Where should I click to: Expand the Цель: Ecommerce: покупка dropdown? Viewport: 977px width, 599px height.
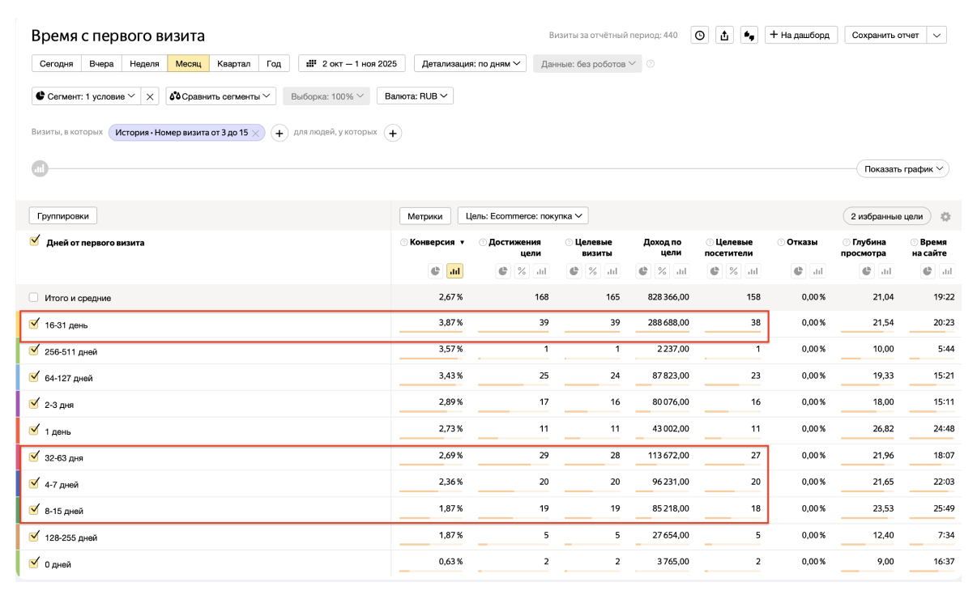click(523, 216)
